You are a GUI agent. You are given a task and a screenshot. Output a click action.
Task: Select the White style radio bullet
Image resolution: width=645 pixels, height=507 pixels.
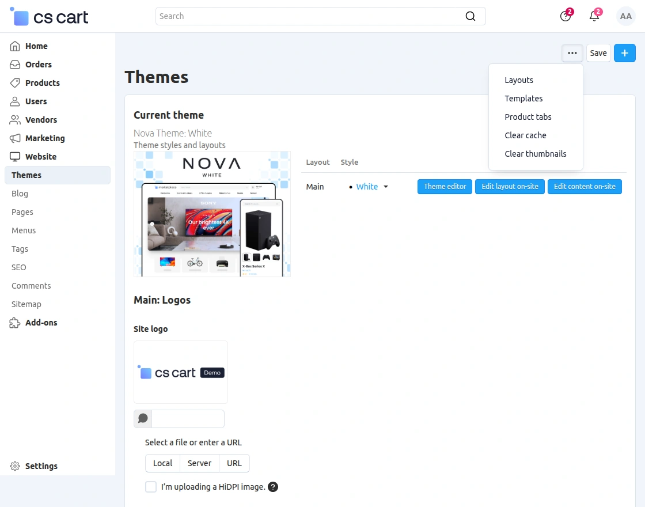[351, 187]
